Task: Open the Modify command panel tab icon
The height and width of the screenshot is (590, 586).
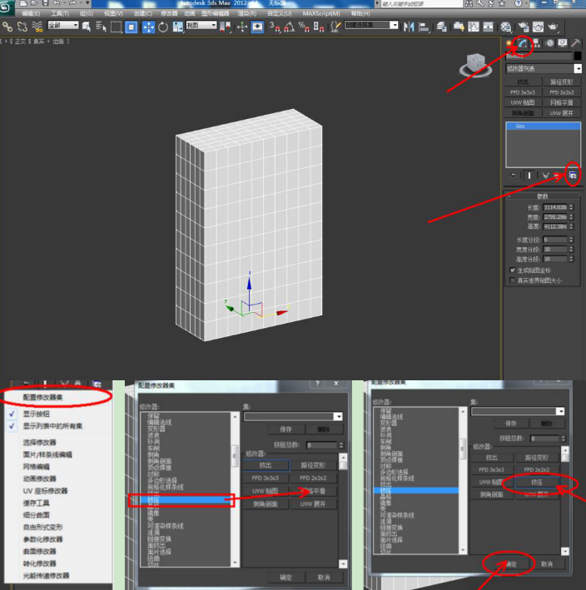Action: 523,43
